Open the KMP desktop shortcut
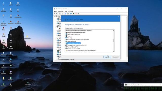The height and width of the screenshot is (91, 162). click(11, 41)
